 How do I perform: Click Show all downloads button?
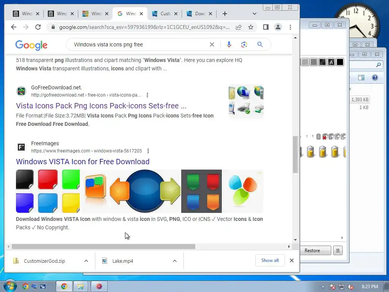click(x=270, y=260)
